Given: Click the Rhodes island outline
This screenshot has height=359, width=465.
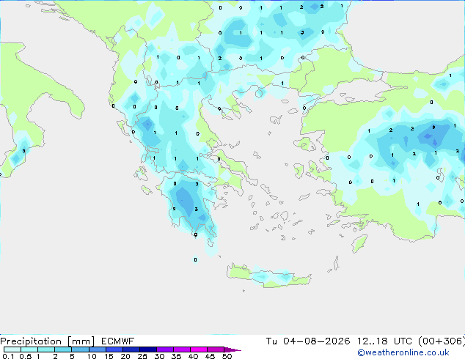Looking at the screenshot, I should [359, 243].
